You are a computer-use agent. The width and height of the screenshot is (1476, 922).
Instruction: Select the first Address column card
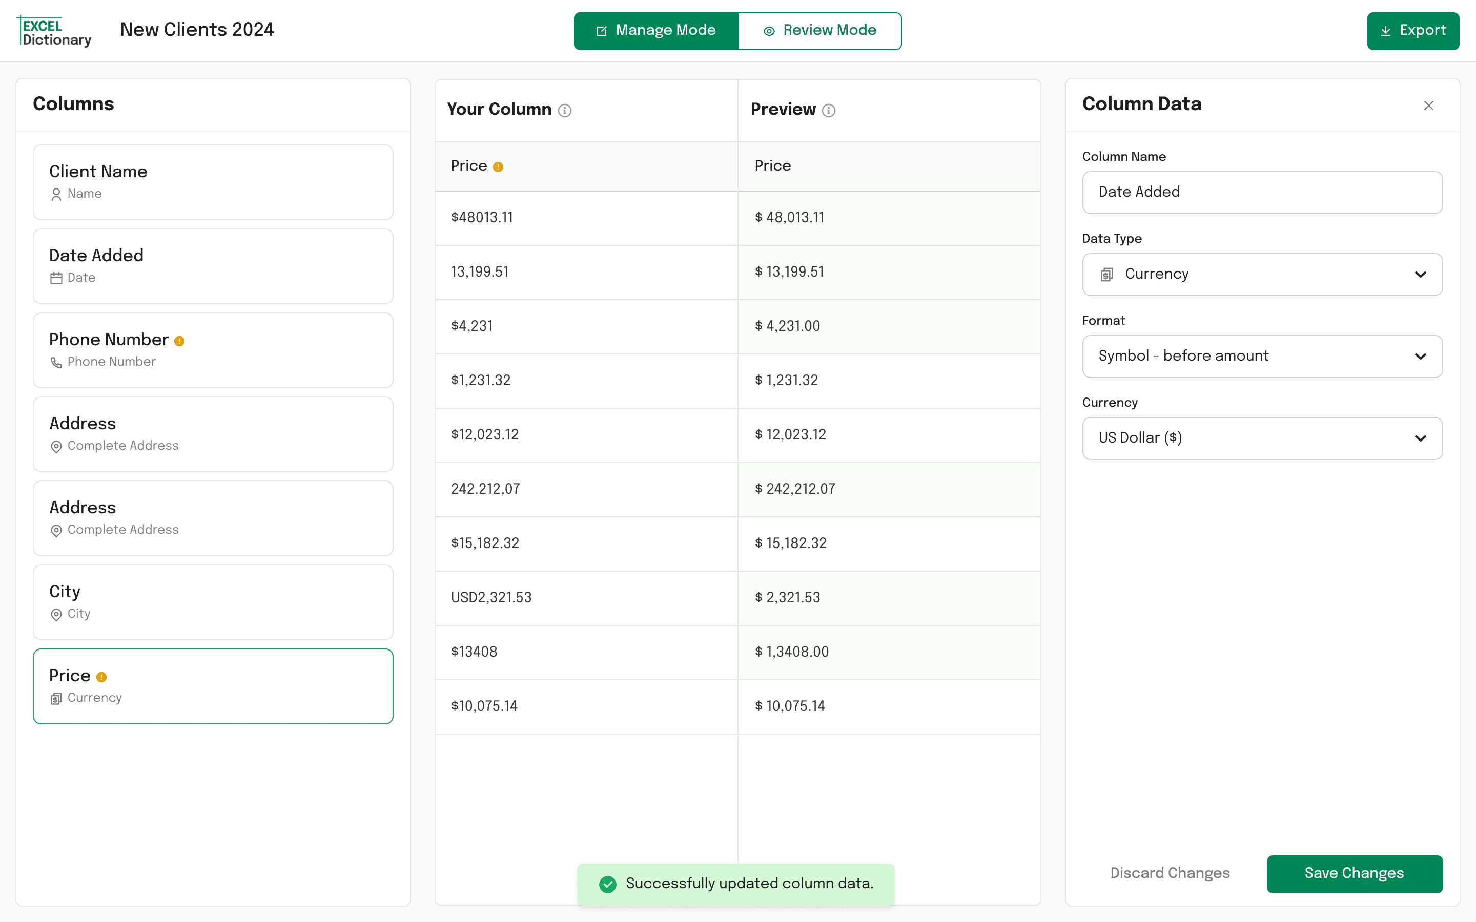213,434
